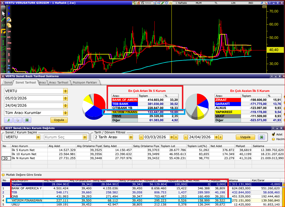285x207 pixels.
Task: Toggle Mutlak Değere Göre Sırala option
Action: [x=3, y=175]
